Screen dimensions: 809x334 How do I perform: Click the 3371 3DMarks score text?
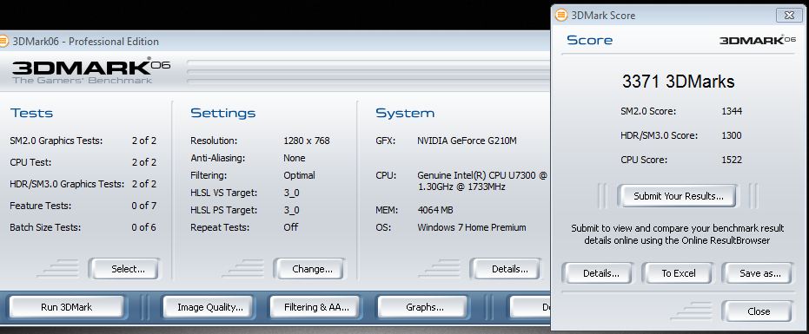(678, 82)
